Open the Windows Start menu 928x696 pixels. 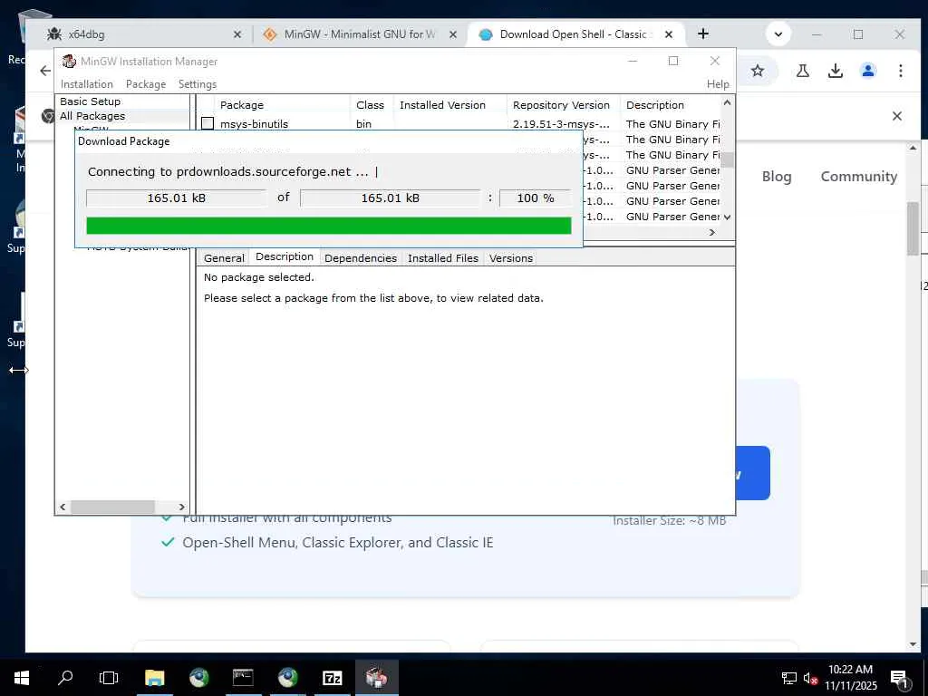[22, 678]
